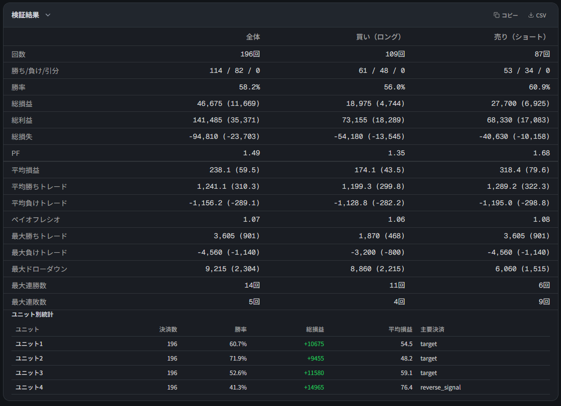This screenshot has height=406, width=561.
Task: Select the 238.1 (59.5) average cell
Action: (x=235, y=170)
